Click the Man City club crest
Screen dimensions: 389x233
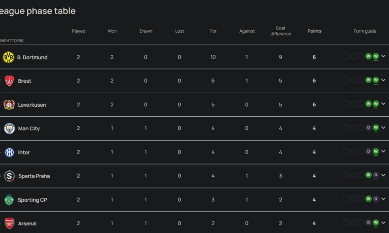9,129
